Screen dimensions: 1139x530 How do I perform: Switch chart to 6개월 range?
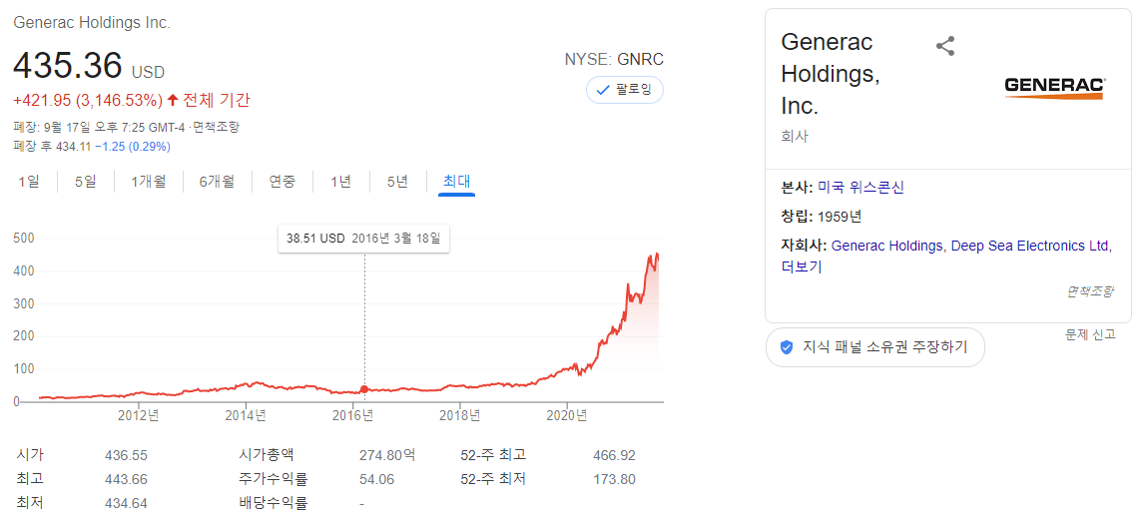[218, 182]
